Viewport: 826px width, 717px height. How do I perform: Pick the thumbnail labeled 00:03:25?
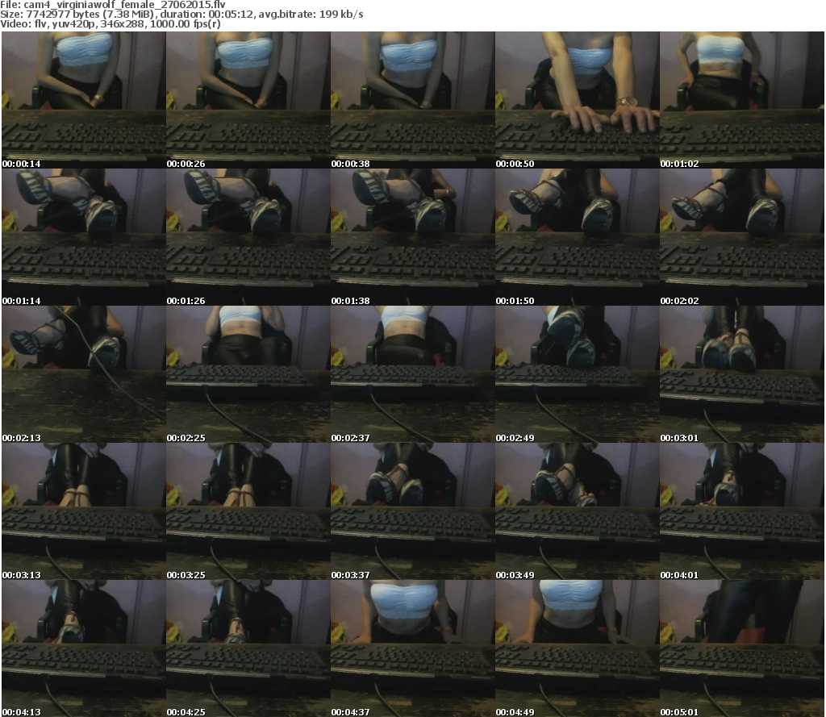coord(248,511)
